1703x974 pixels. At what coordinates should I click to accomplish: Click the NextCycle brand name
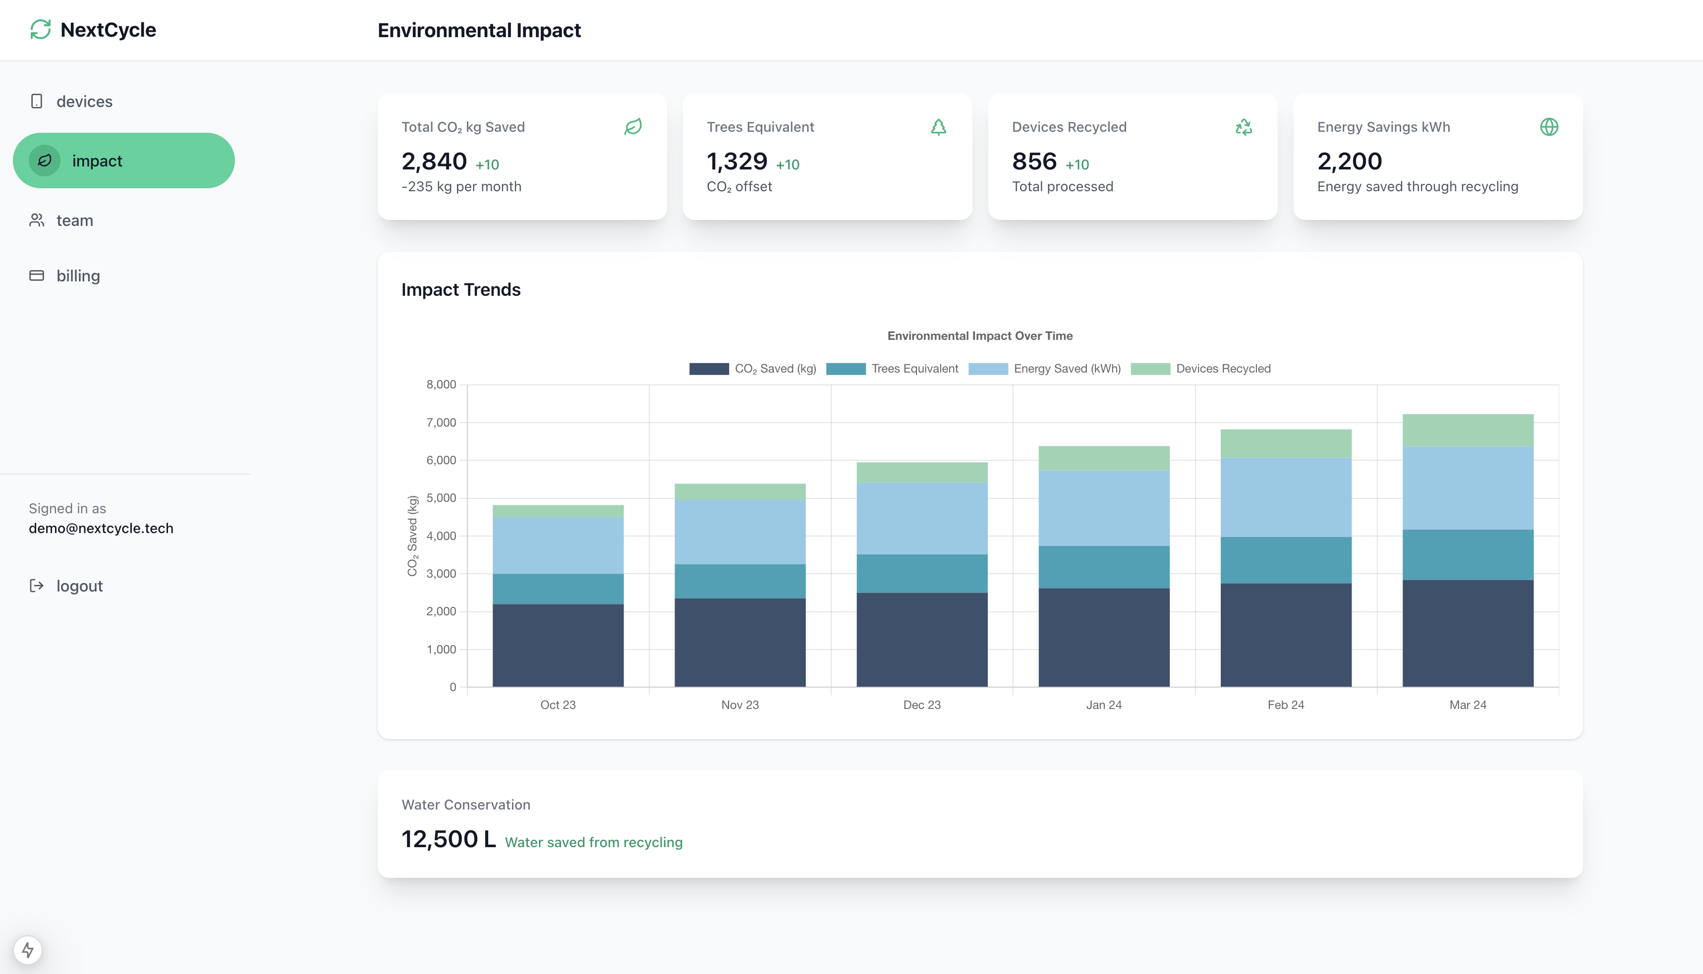pyautogui.click(x=109, y=29)
